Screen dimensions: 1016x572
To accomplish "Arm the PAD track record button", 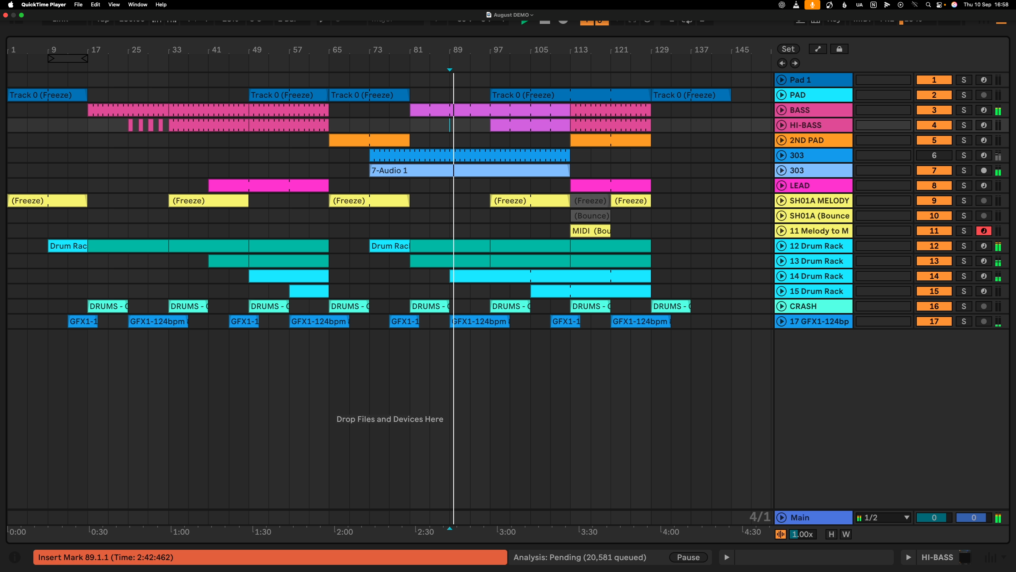I will (983, 95).
